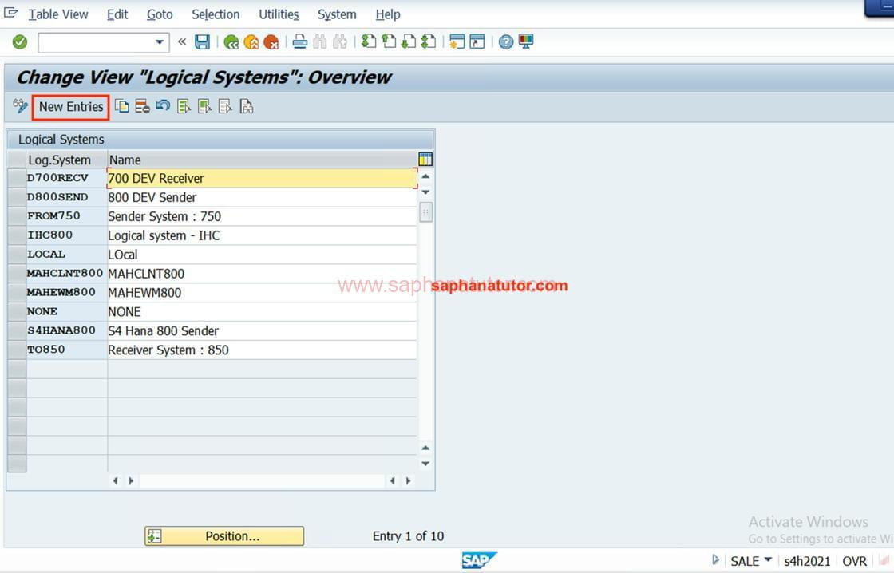Click the Print icon
The width and height of the screenshot is (894, 573).
click(x=300, y=41)
